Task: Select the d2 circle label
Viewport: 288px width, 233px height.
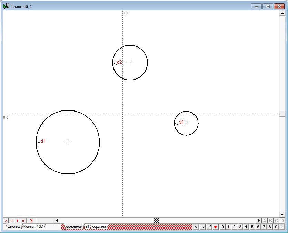Action: coord(119,62)
